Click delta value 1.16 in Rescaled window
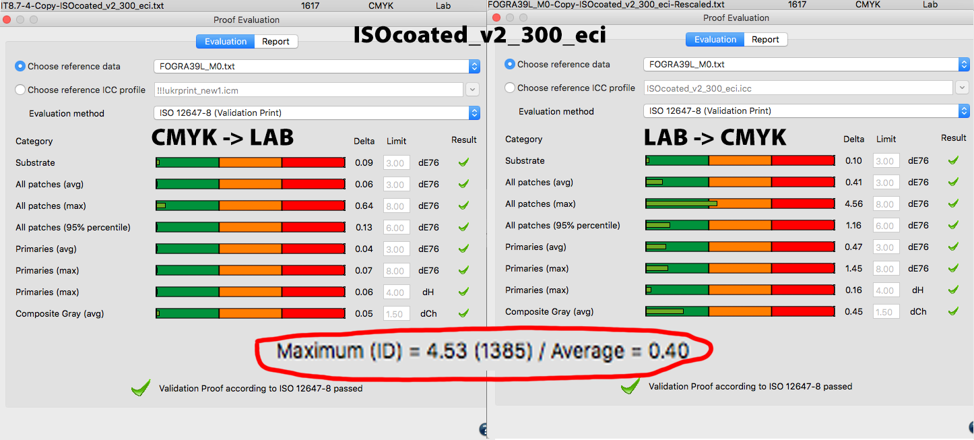This screenshot has width=974, height=440. [x=853, y=225]
